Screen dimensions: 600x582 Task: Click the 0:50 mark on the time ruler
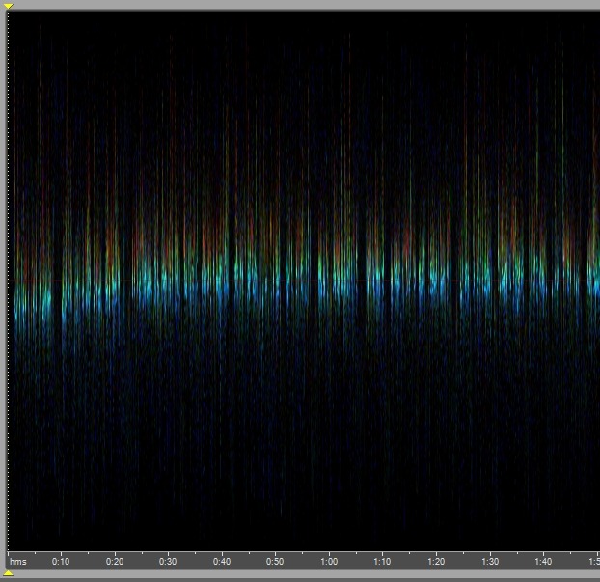(x=275, y=562)
